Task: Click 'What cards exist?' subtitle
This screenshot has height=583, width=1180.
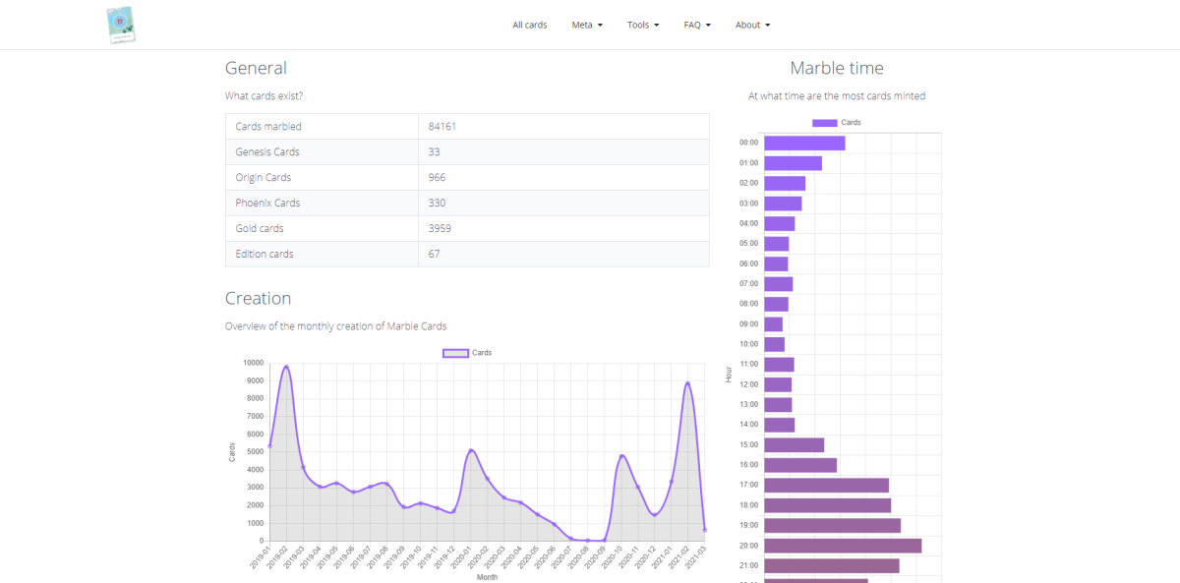Action: [264, 96]
